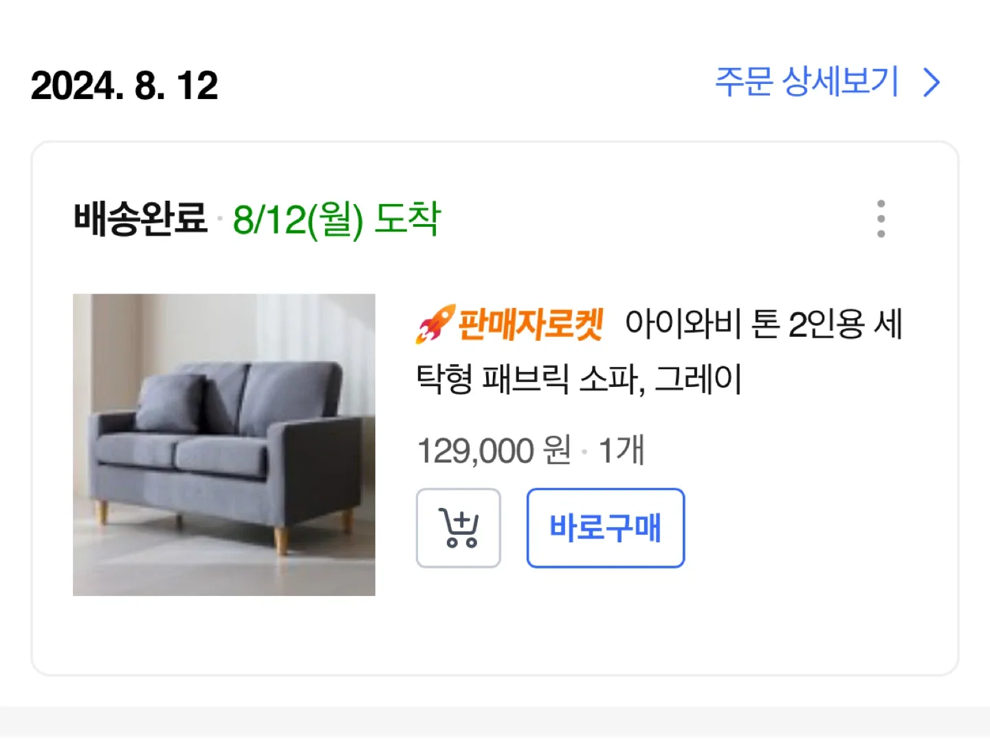990x754 pixels.
Task: Select the 2024. 8. 12 order date header
Action: coord(124,86)
